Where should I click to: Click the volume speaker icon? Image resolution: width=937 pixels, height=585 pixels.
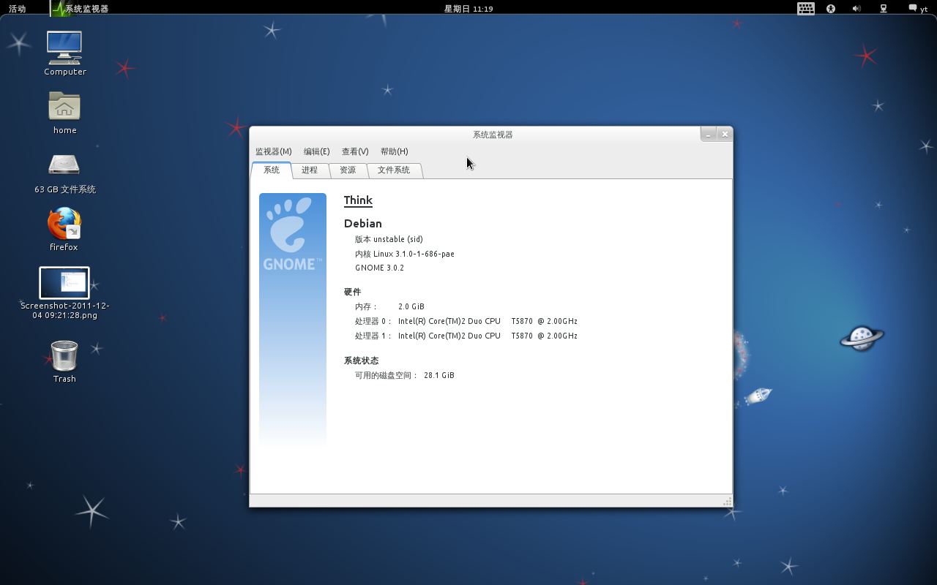point(856,9)
